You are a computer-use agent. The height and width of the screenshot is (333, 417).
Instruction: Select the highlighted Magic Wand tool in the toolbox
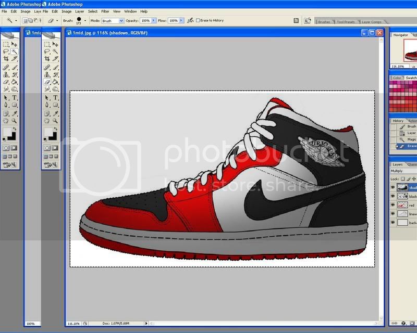(x=15, y=52)
